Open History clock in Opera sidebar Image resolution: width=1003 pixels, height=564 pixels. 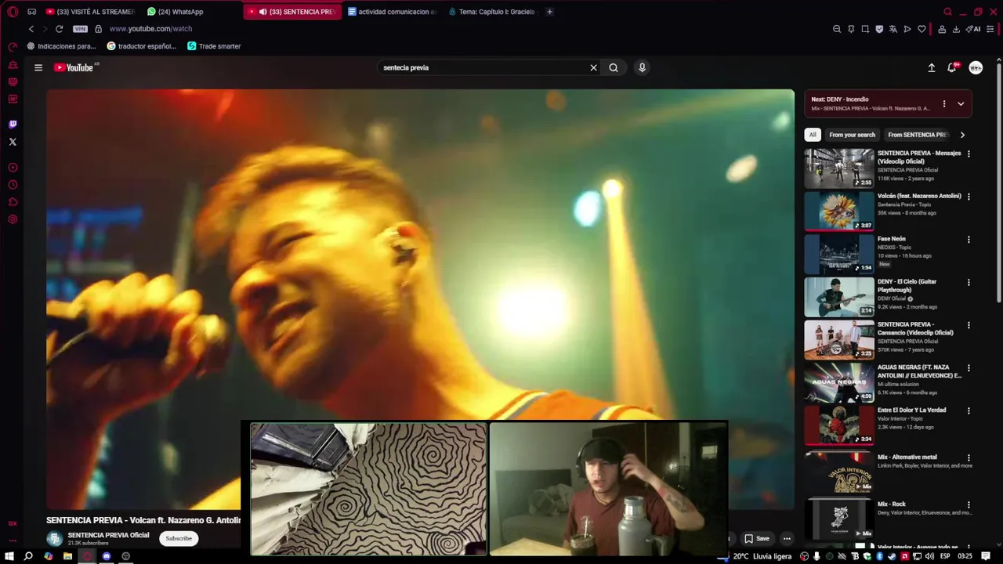tap(13, 185)
